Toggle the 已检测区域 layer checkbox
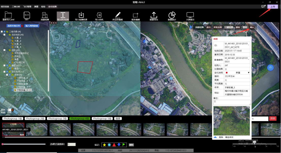The image size is (281, 153). coord(10,62)
